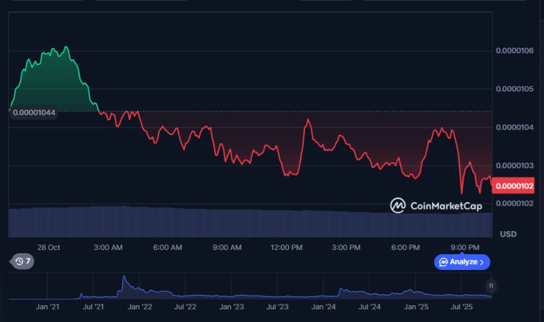The width and height of the screenshot is (544, 322).
Task: Select Jan '22 on the overview timeline
Action: [x=139, y=307]
